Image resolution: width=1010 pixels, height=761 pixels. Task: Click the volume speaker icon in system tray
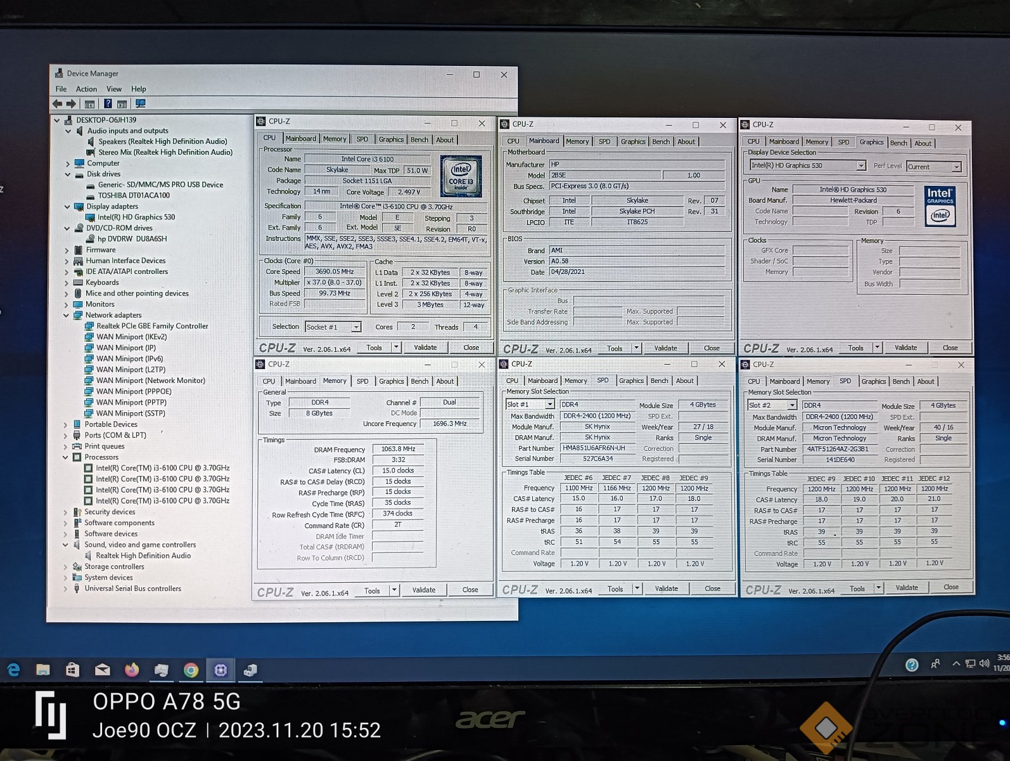click(x=984, y=664)
